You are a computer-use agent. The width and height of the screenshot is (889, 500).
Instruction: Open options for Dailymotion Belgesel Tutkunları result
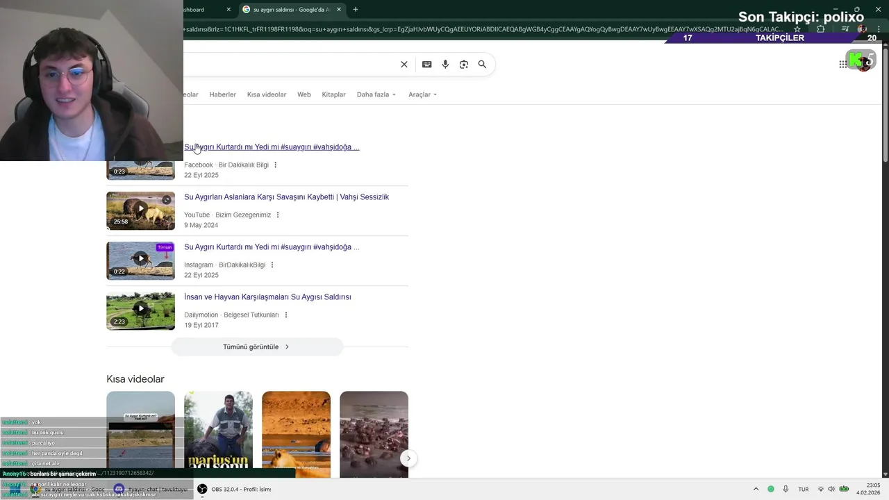285,315
